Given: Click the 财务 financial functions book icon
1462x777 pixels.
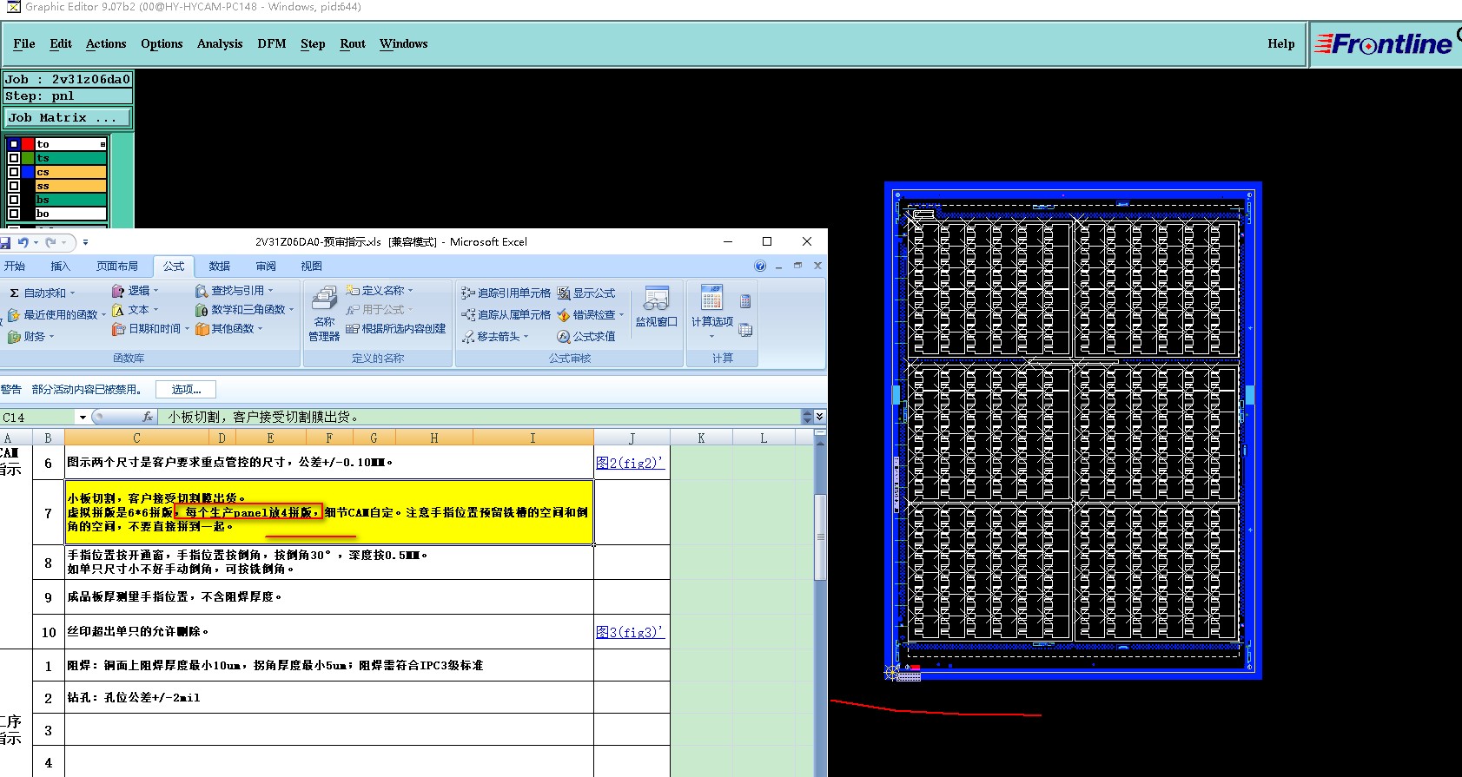Looking at the screenshot, I should pyautogui.click(x=14, y=337).
